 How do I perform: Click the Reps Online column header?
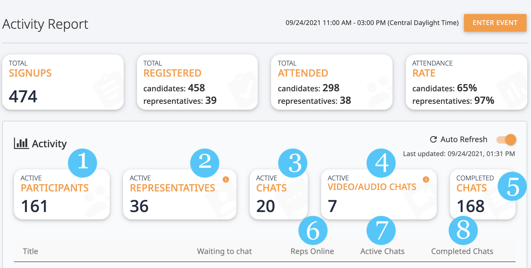(x=312, y=251)
